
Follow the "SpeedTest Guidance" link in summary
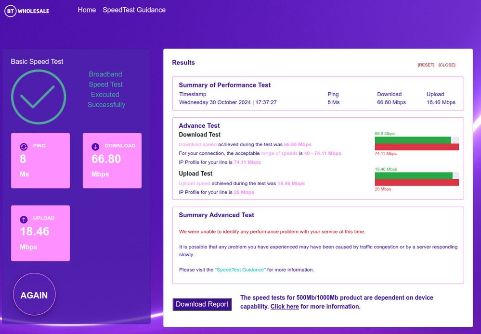coord(240,270)
